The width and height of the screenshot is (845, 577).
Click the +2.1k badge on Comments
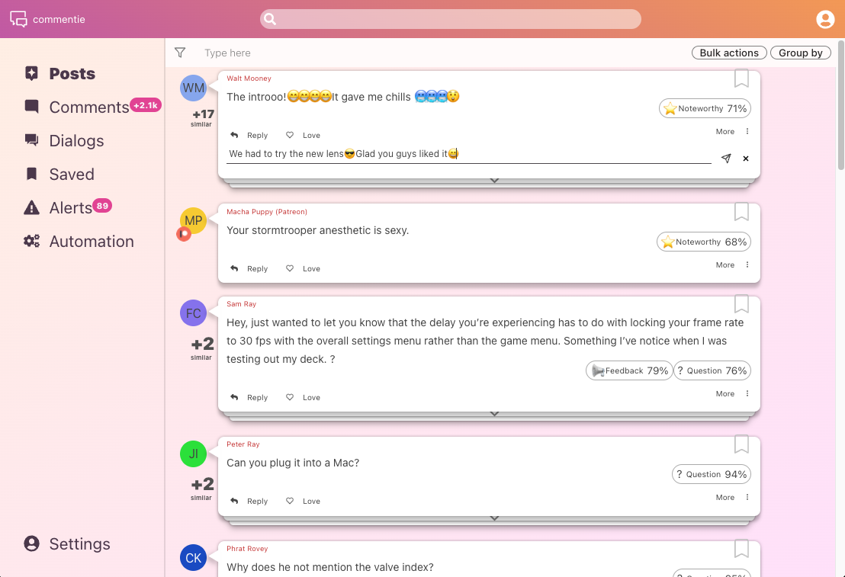(x=146, y=105)
